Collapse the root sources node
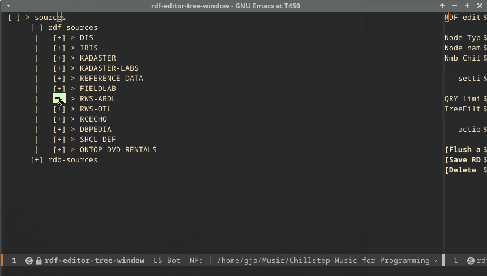Screen dimensions: 487x276 14,18
